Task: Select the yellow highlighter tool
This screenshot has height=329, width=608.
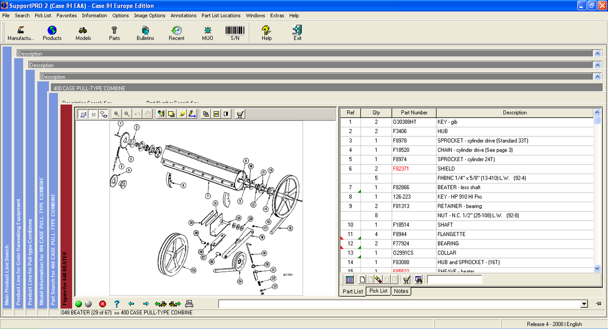Action: [x=182, y=114]
